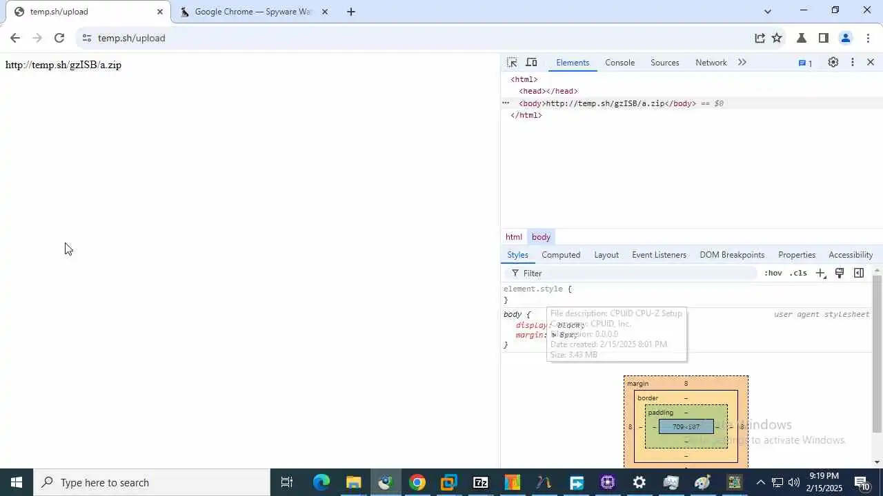The image size is (883, 496).
Task: Go back to the previous page
Action: tap(15, 38)
